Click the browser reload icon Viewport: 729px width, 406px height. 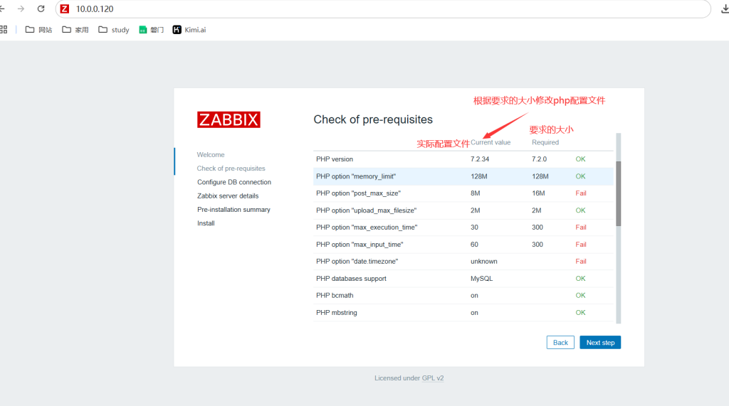(x=41, y=9)
